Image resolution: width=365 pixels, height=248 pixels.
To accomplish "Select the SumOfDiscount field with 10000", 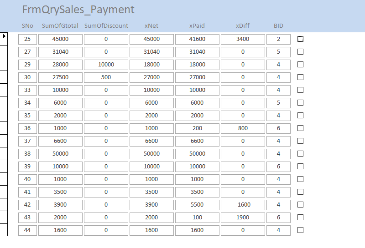I will 106,65.
